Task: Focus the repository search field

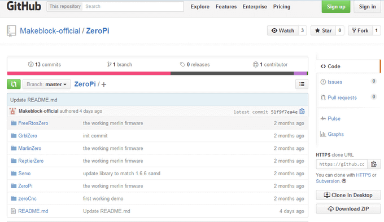Action: tap(133, 6)
